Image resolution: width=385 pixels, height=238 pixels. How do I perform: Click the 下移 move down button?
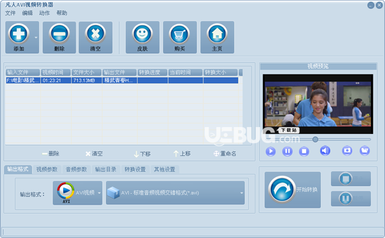coord(142,154)
